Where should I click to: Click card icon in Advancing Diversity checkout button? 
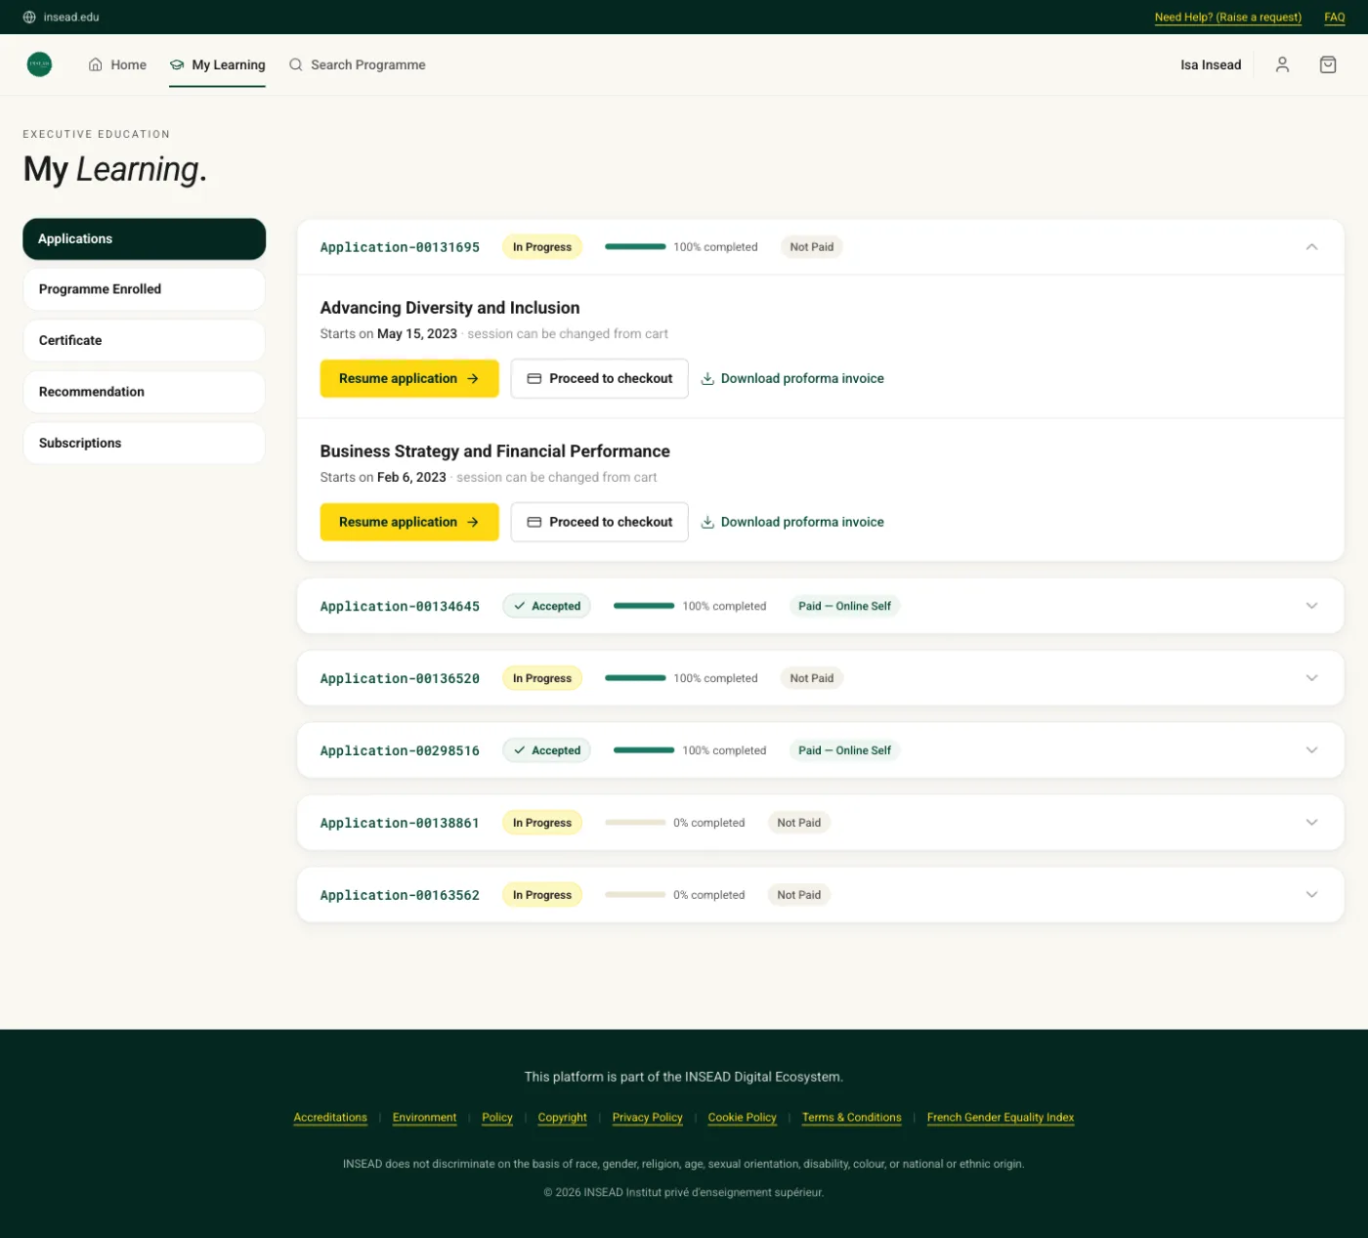pyautogui.click(x=534, y=378)
